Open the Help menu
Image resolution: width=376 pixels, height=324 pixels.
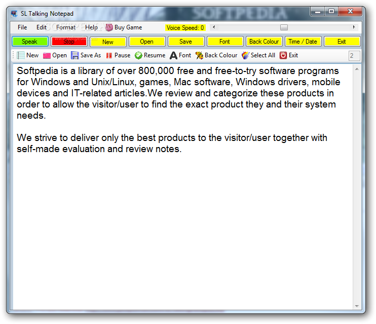[x=91, y=27]
